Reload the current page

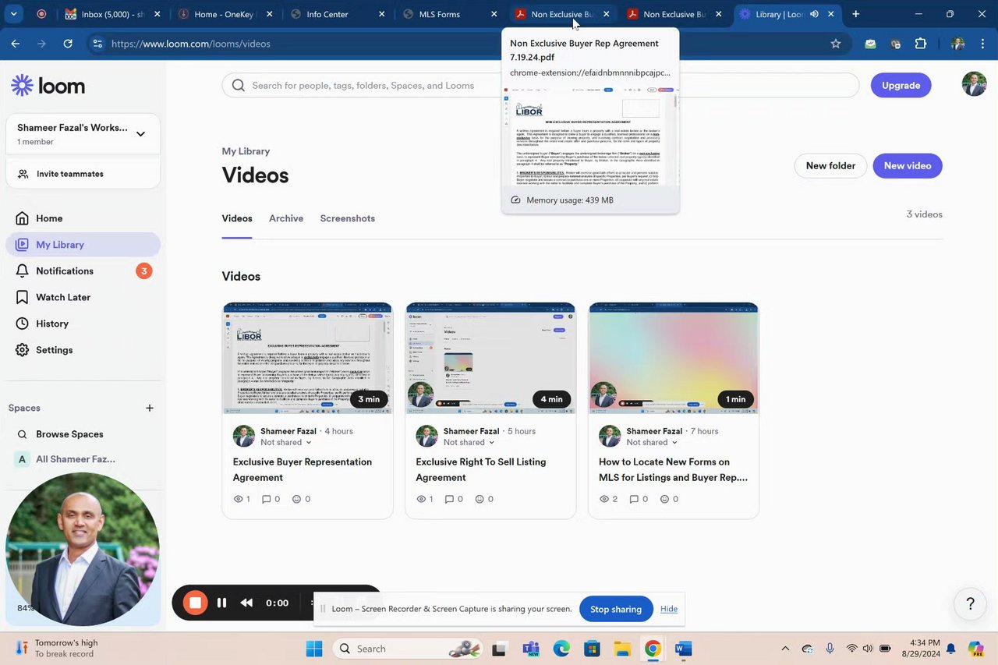pos(68,44)
